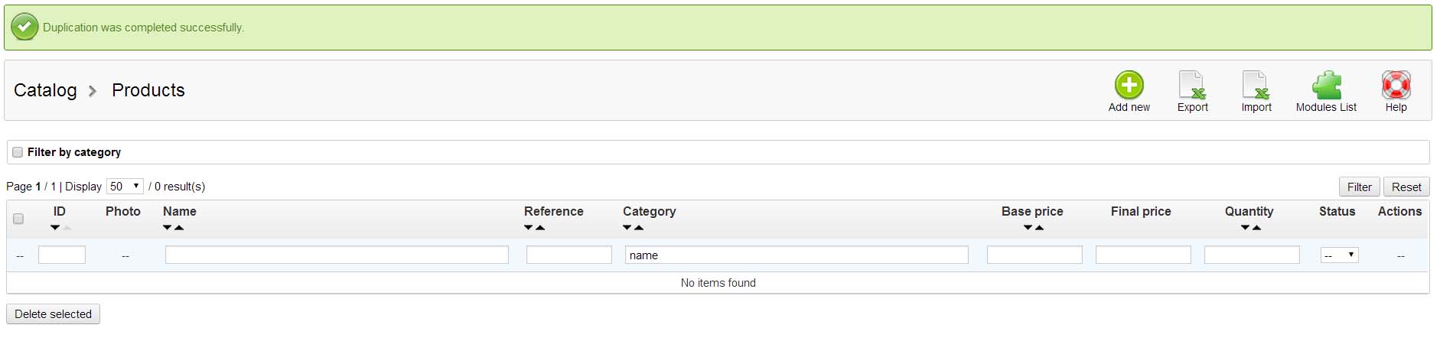
Task: Click the green Add new icon
Action: pyautogui.click(x=1129, y=86)
